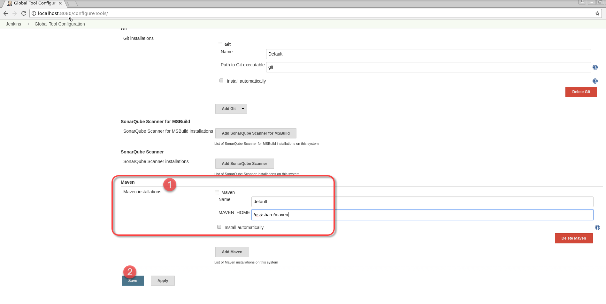Click the Add SonarQube Scanner button
The image size is (606, 304).
coord(245,164)
